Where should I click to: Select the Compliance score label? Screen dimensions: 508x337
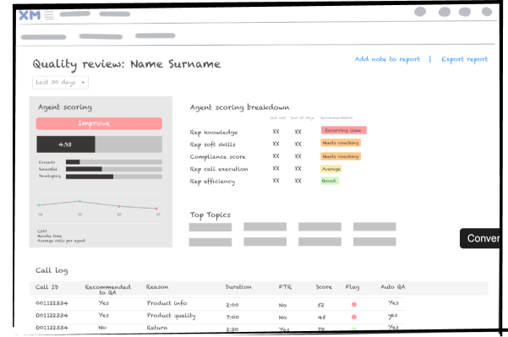tap(218, 157)
